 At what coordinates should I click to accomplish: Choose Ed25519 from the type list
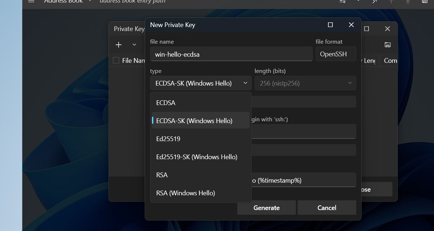pyautogui.click(x=201, y=139)
